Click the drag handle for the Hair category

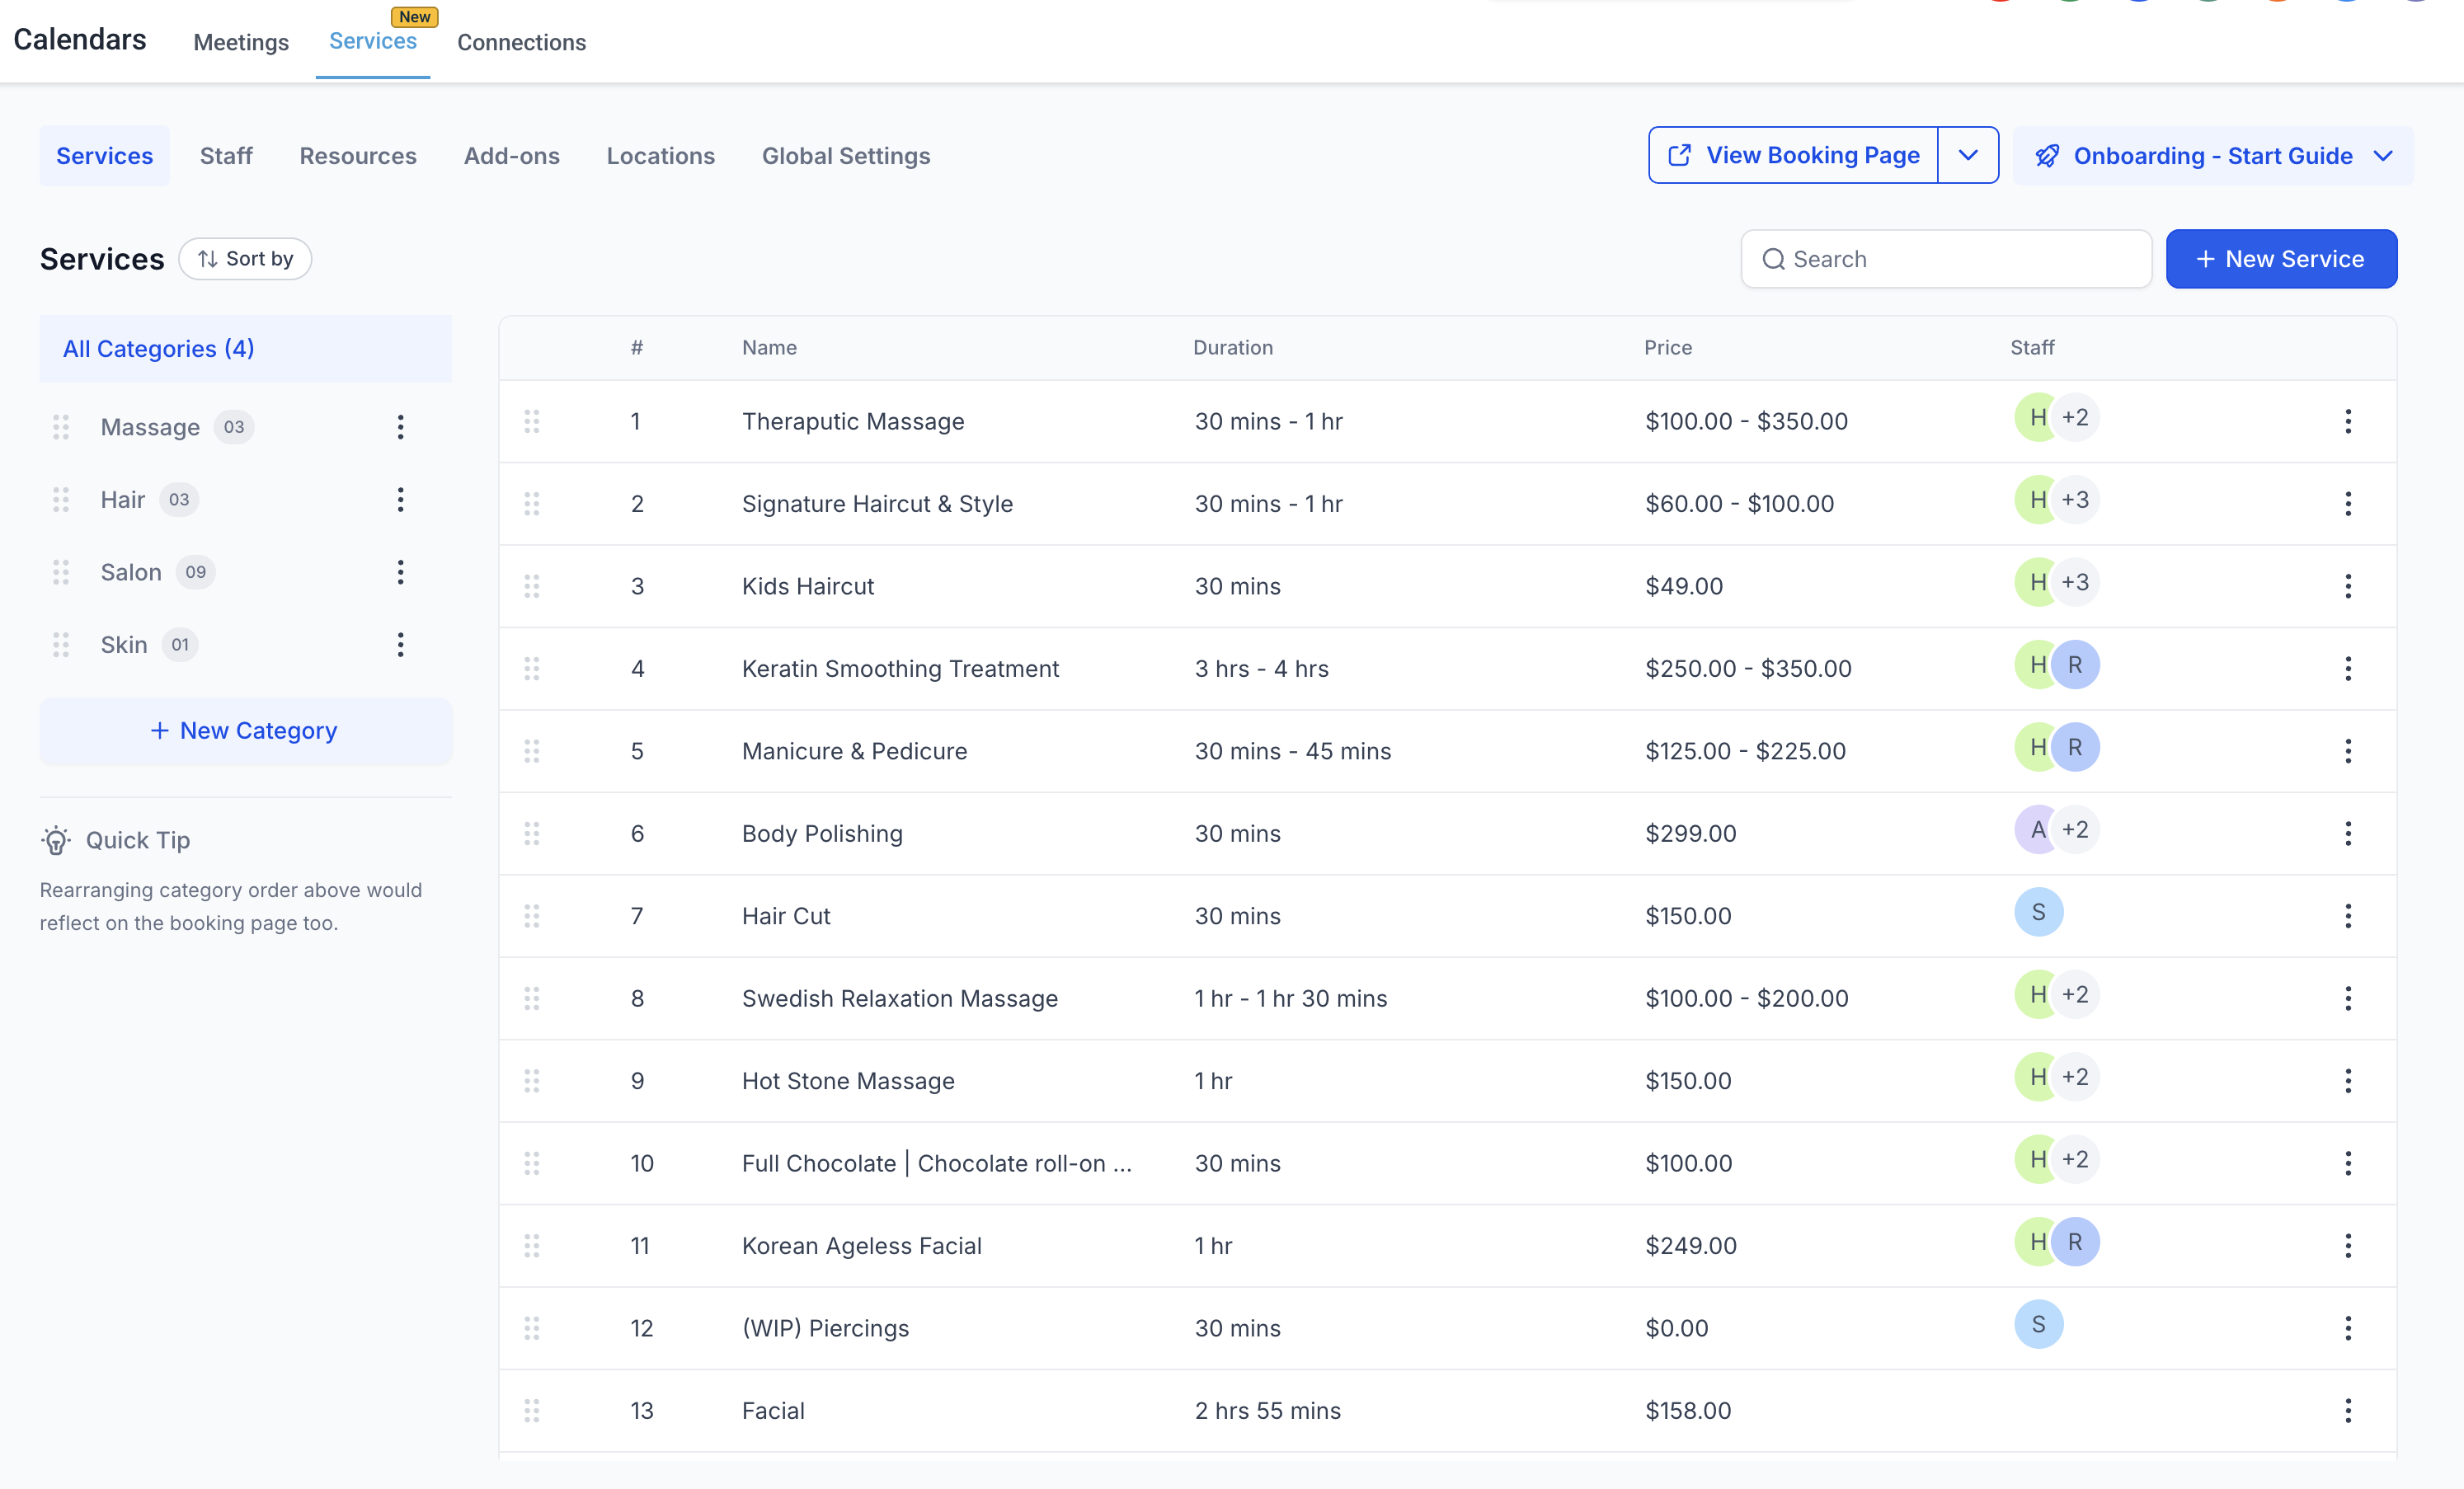tap(61, 500)
